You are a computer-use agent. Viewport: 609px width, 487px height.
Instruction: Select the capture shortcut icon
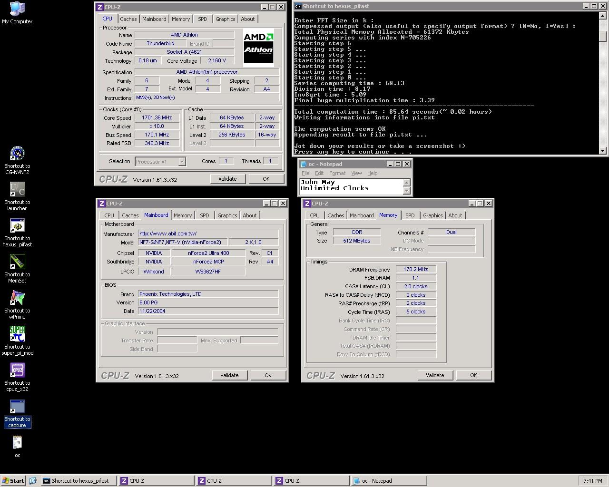17,407
